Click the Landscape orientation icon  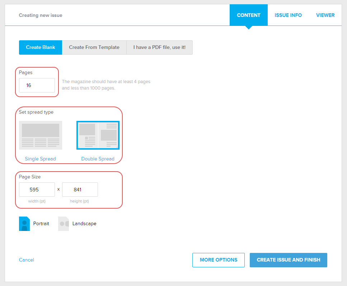tap(64, 223)
